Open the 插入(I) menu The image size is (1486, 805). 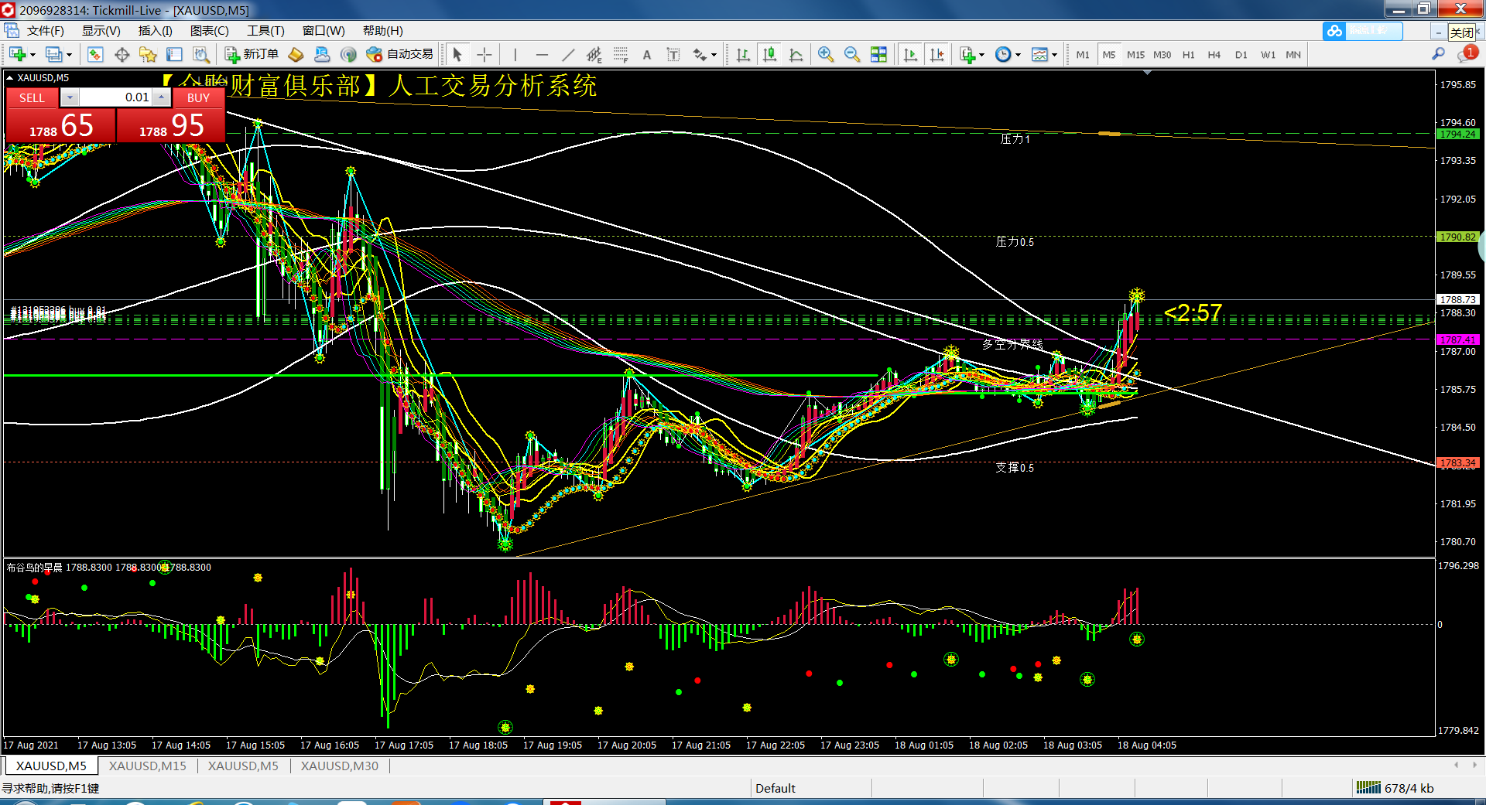point(155,31)
